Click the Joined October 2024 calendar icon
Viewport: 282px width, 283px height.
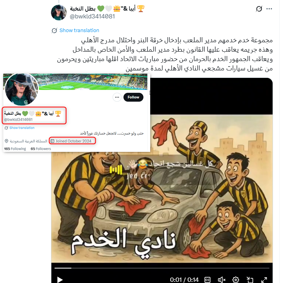point(53,141)
